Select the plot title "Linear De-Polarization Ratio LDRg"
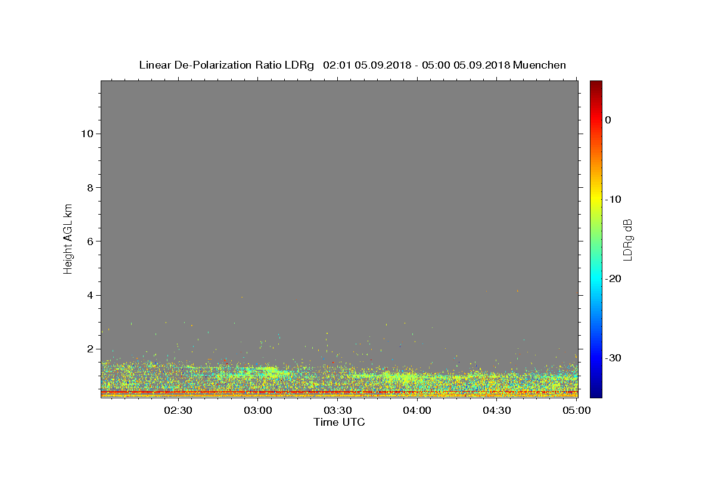Screen dimensions: 715x477 pyautogui.click(x=226, y=65)
